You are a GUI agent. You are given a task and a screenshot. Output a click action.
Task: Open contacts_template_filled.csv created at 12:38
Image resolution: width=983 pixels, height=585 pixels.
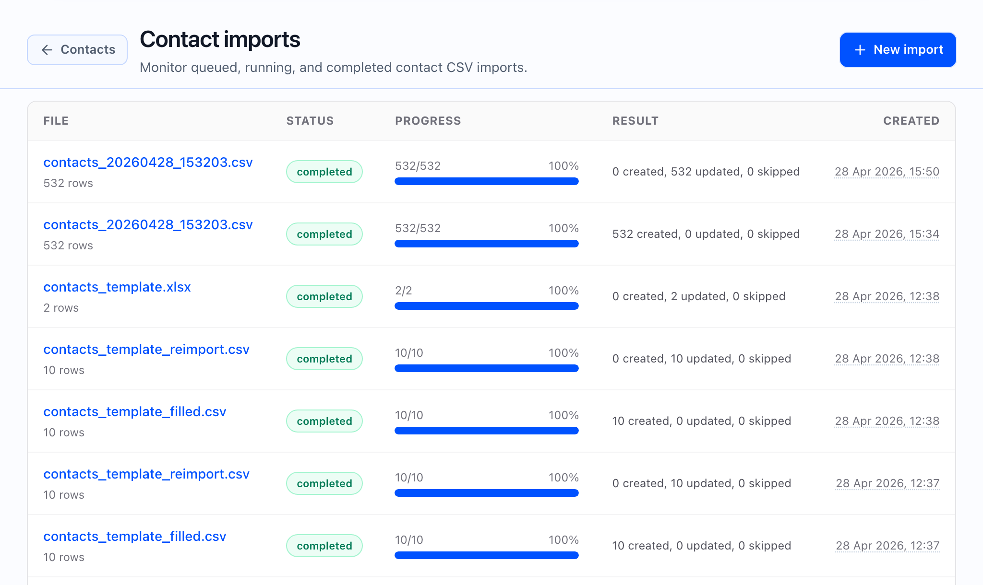(135, 412)
